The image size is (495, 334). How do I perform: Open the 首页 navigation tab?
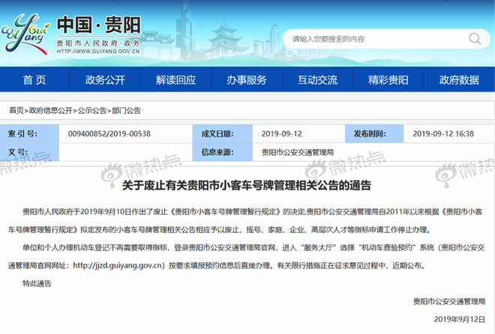coord(34,80)
